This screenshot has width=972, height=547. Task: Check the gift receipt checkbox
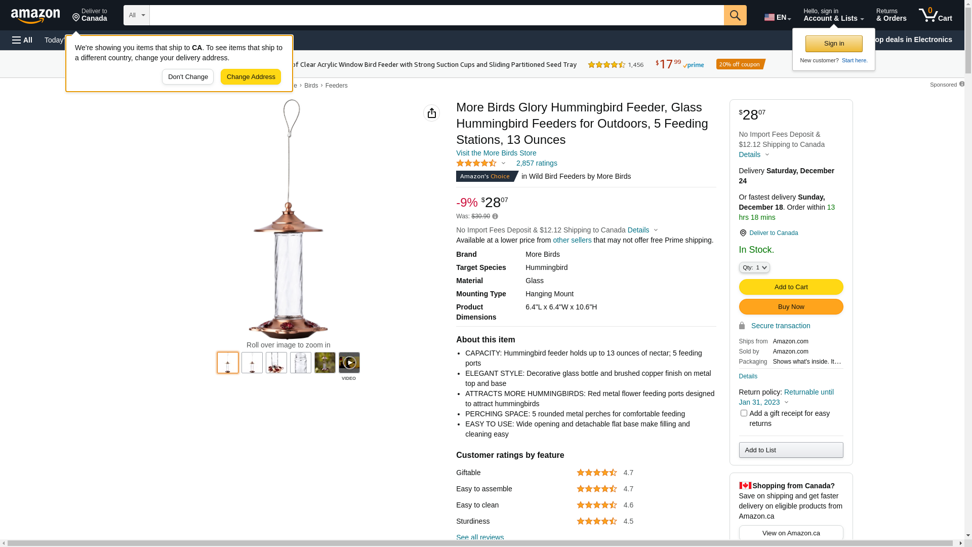(744, 413)
